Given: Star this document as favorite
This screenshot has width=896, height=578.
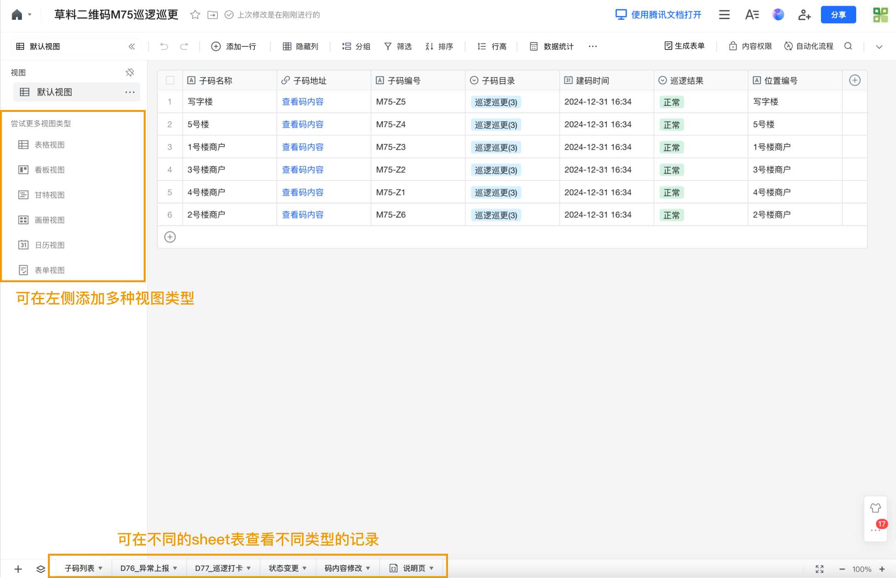Looking at the screenshot, I should pos(195,15).
